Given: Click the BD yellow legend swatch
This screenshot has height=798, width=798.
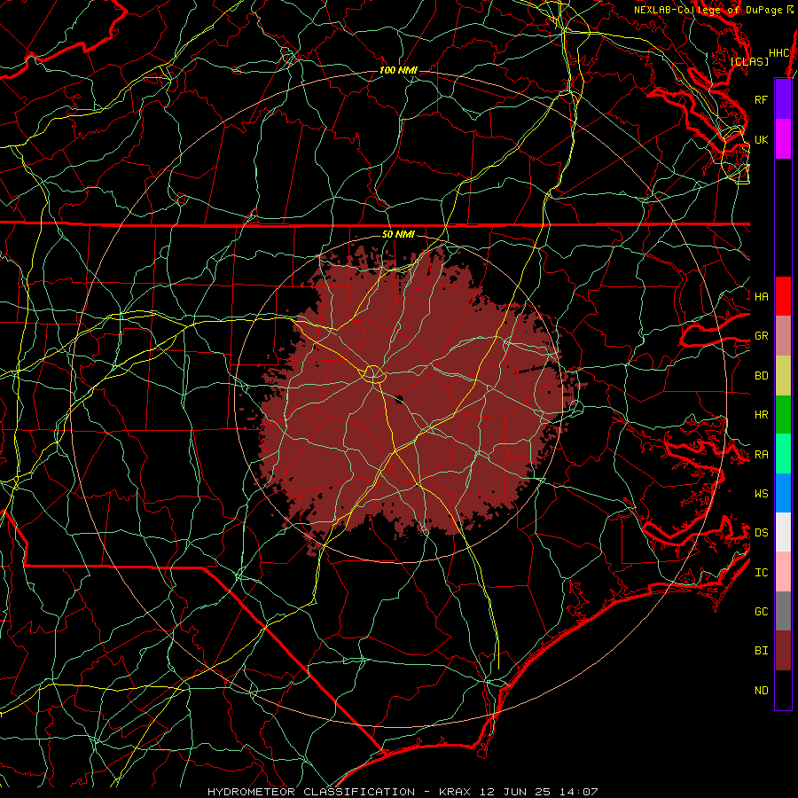Looking at the screenshot, I should pyautogui.click(x=783, y=376).
